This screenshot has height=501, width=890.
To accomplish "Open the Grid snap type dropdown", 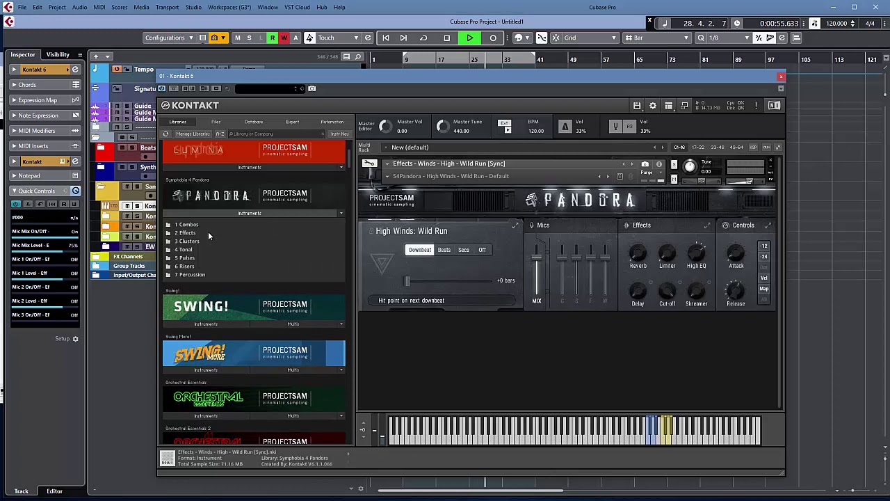I will tap(590, 38).
